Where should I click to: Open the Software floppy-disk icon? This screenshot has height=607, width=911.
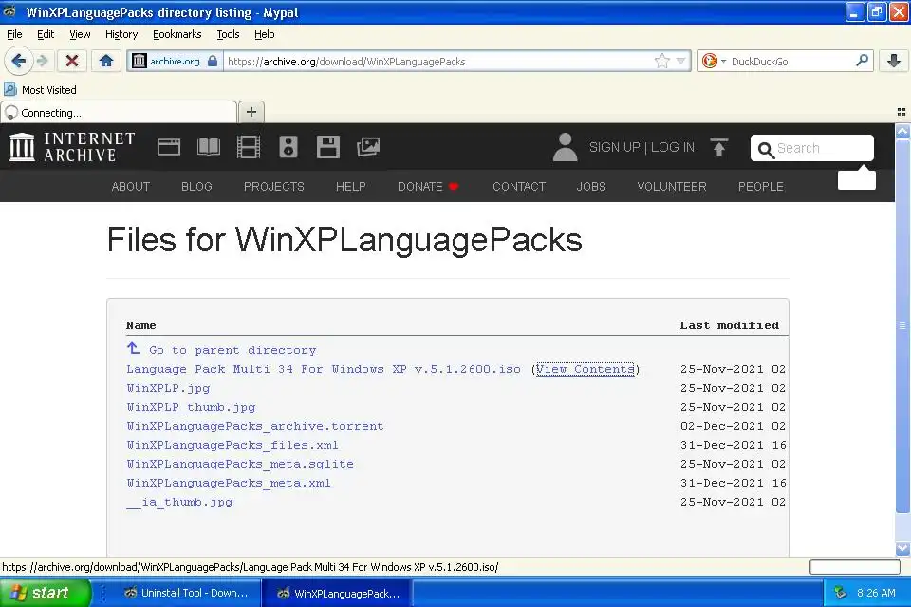pos(328,147)
